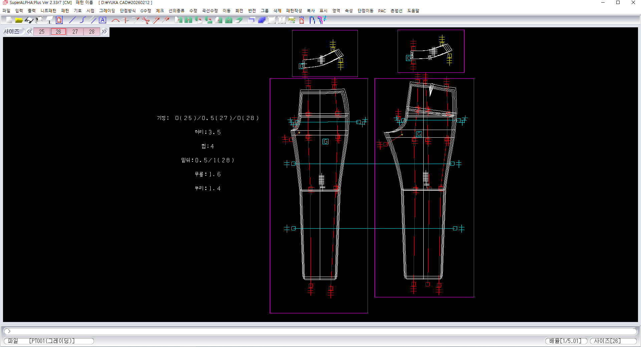
Task: Open the 도움말 menu
Action: click(413, 11)
